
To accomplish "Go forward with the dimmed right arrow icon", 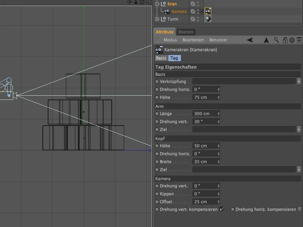I will [257, 40].
